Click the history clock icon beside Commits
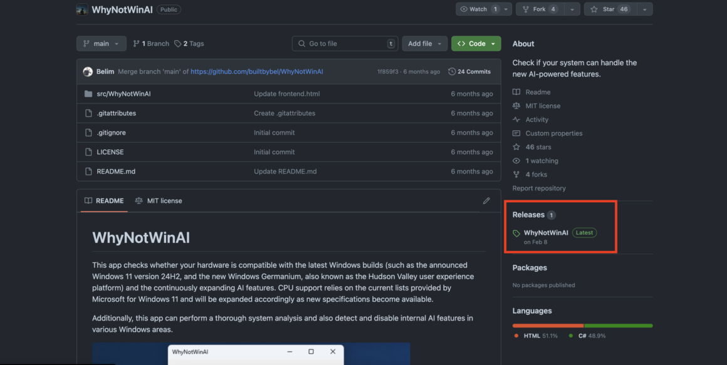The height and width of the screenshot is (365, 727). coord(452,72)
